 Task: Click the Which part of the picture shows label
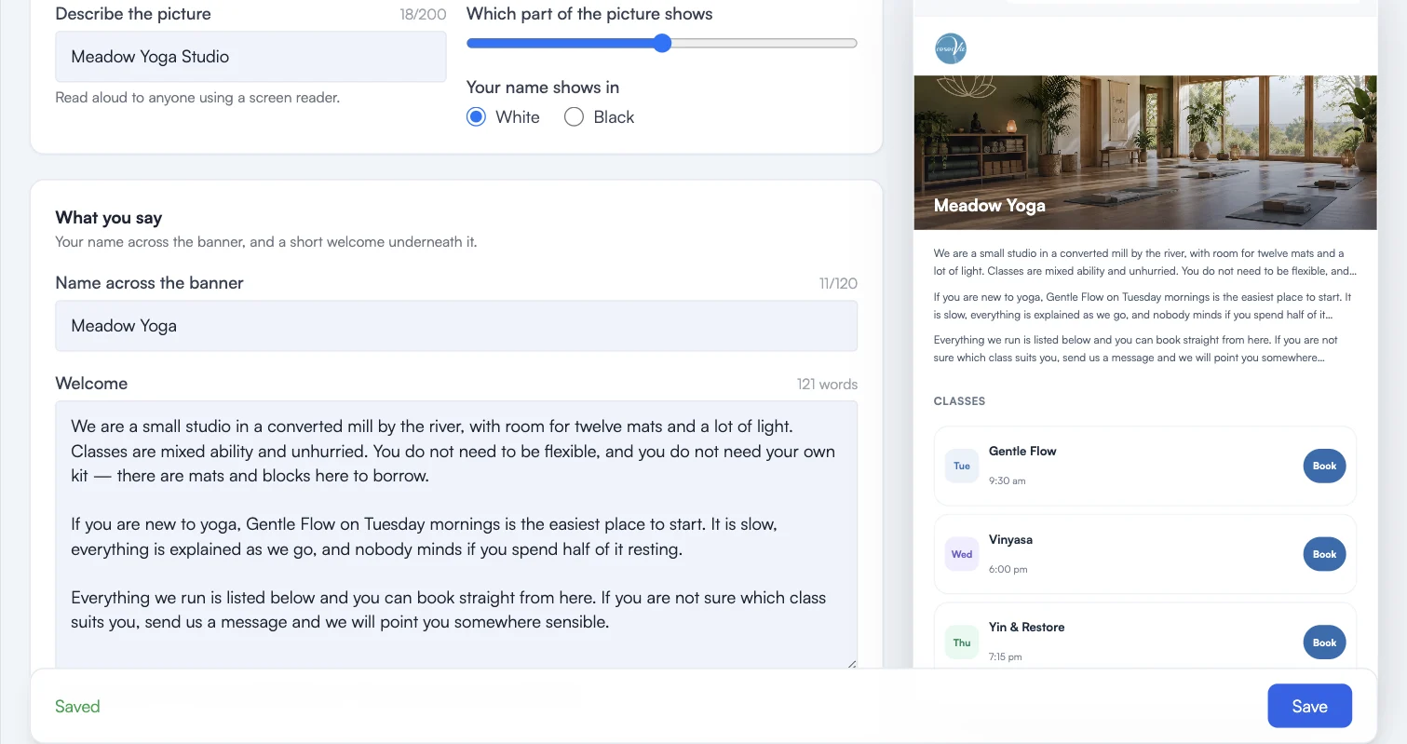point(589,14)
